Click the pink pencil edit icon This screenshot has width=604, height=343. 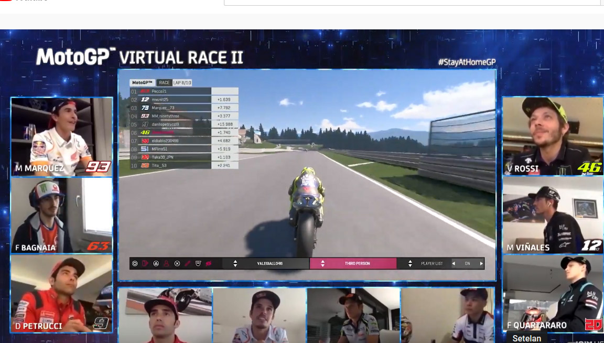coord(188,264)
